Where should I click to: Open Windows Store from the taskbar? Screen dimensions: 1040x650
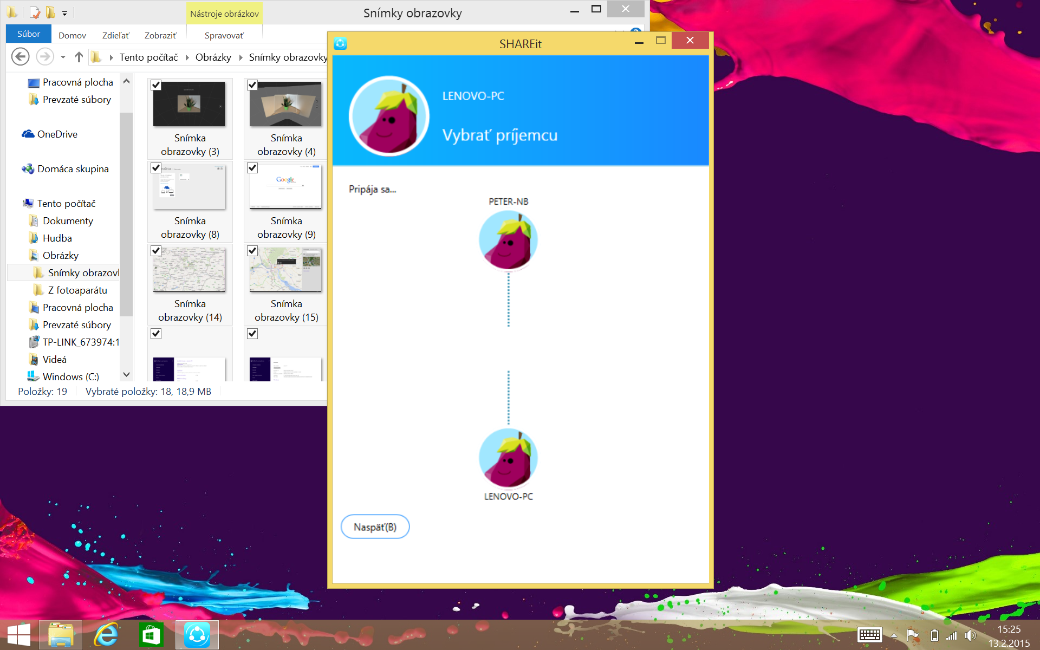pos(151,634)
